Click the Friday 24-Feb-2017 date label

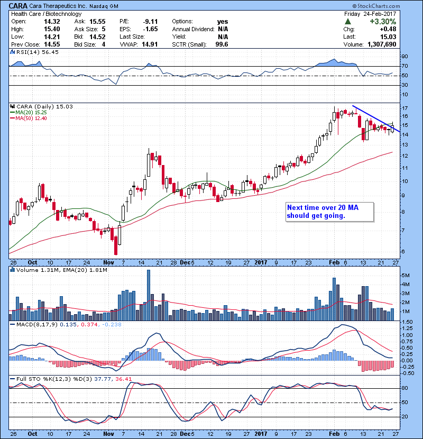(370, 14)
